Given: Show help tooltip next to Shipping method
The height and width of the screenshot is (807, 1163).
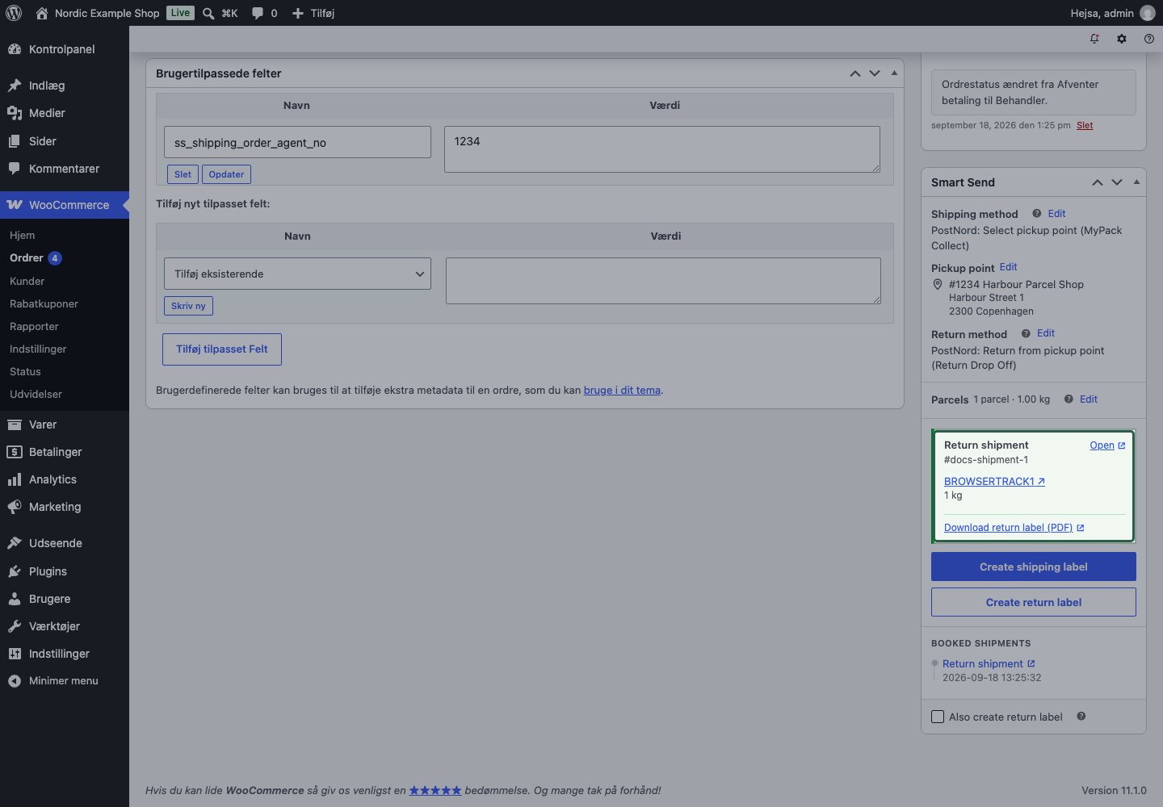Looking at the screenshot, I should click(x=1036, y=214).
